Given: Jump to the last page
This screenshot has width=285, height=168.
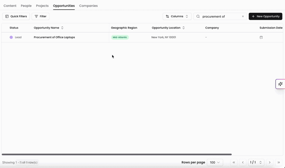Looking at the screenshot, I should click(279, 162).
